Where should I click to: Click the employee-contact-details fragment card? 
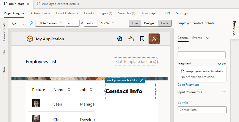(x=202, y=74)
